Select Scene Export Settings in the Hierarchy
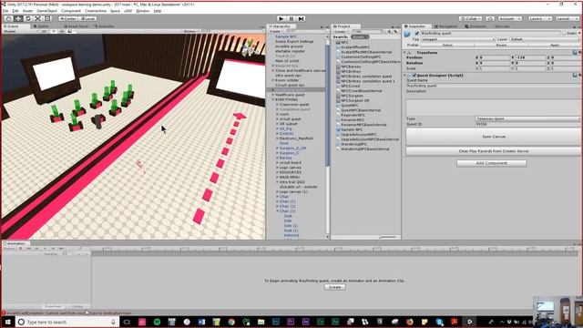 point(294,42)
